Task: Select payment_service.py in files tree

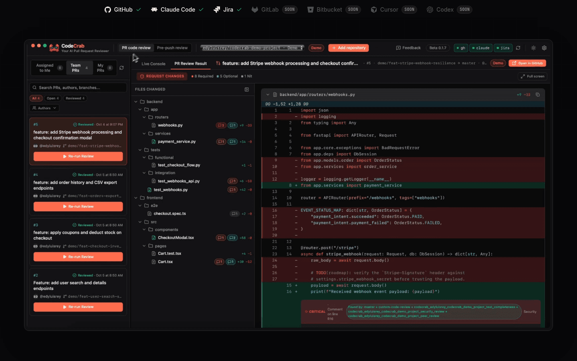Action: (177, 142)
